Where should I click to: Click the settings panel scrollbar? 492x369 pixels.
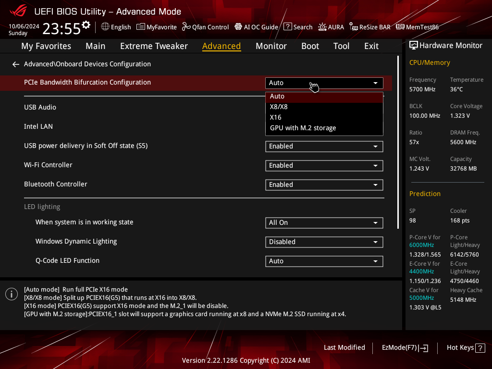click(398, 142)
